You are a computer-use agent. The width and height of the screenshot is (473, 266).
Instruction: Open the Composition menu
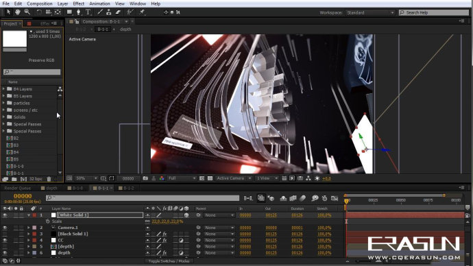click(40, 3)
